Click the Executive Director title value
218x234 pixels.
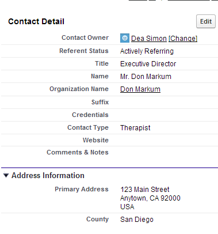click(148, 64)
